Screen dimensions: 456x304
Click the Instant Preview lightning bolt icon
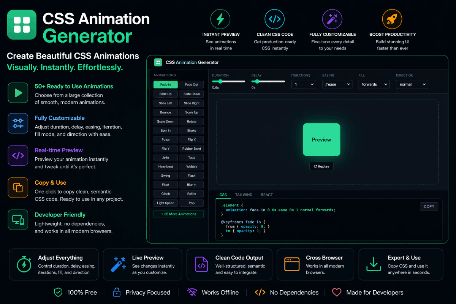220,19
